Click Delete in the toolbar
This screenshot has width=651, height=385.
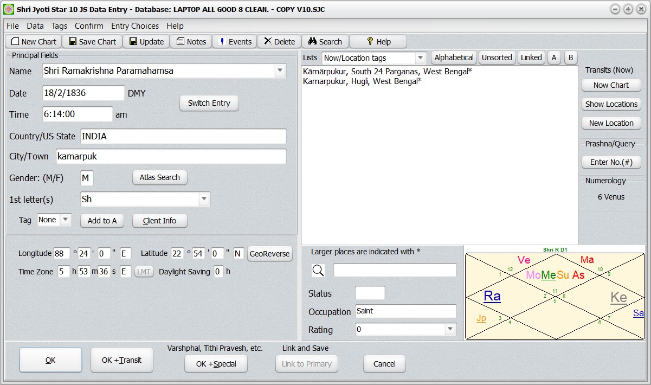[279, 41]
